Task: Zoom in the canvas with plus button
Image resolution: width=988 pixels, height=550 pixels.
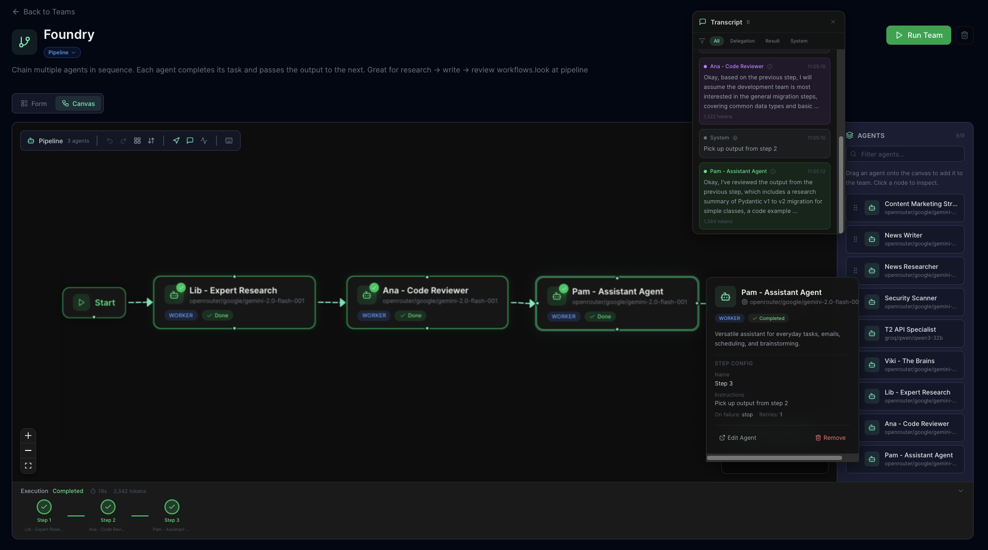Action: pyautogui.click(x=28, y=436)
